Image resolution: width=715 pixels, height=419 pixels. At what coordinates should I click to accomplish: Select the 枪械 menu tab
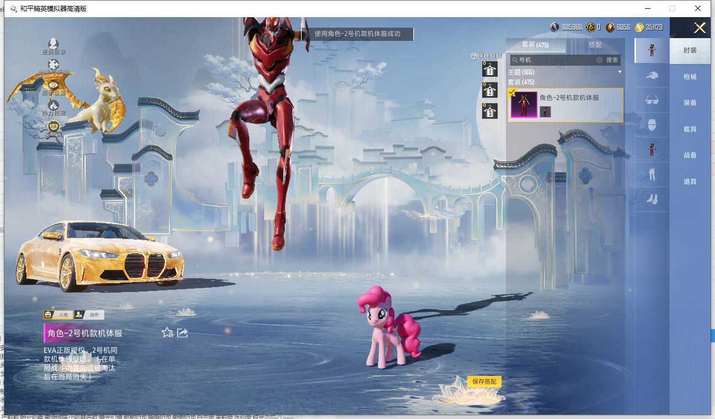tap(690, 77)
